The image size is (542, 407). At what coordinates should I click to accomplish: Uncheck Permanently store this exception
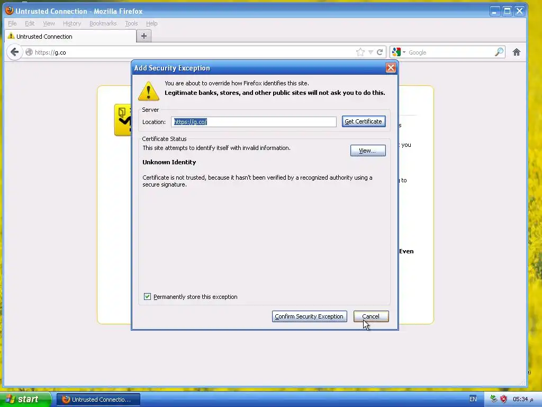coord(147,297)
